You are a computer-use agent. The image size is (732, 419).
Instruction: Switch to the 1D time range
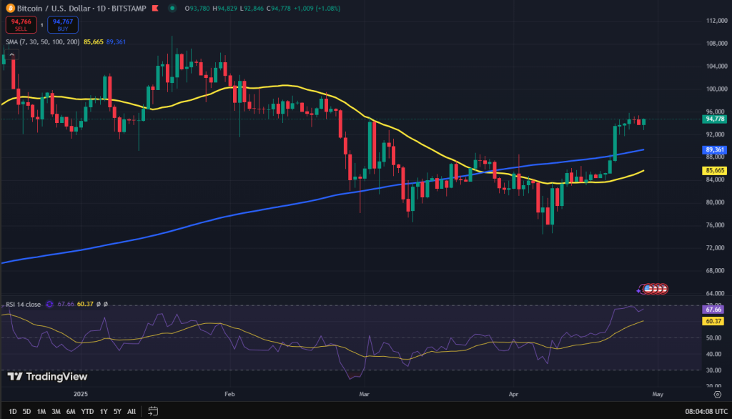point(13,412)
